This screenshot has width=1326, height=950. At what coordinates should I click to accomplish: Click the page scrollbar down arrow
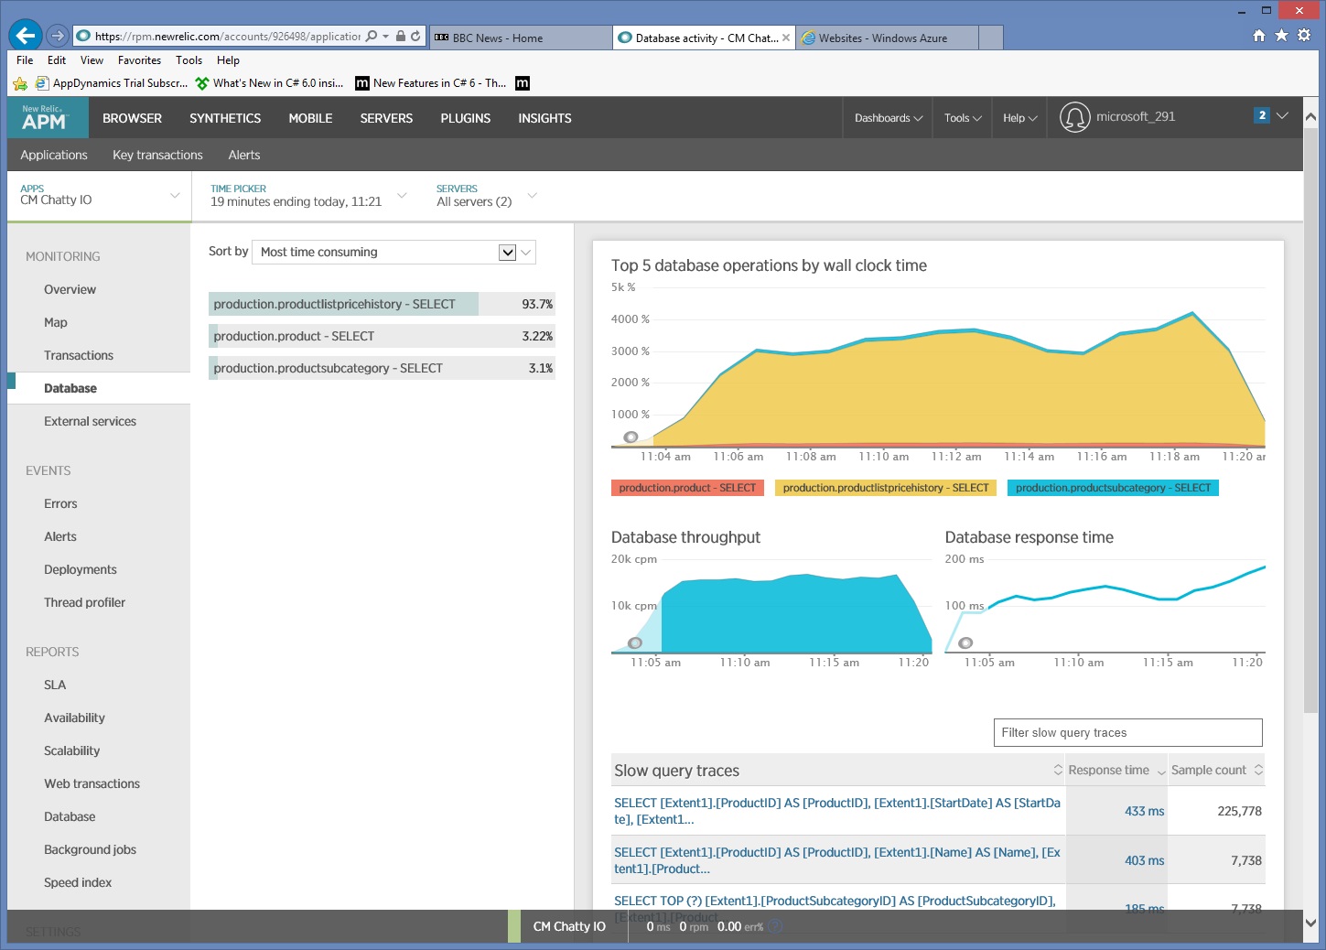(x=1310, y=923)
